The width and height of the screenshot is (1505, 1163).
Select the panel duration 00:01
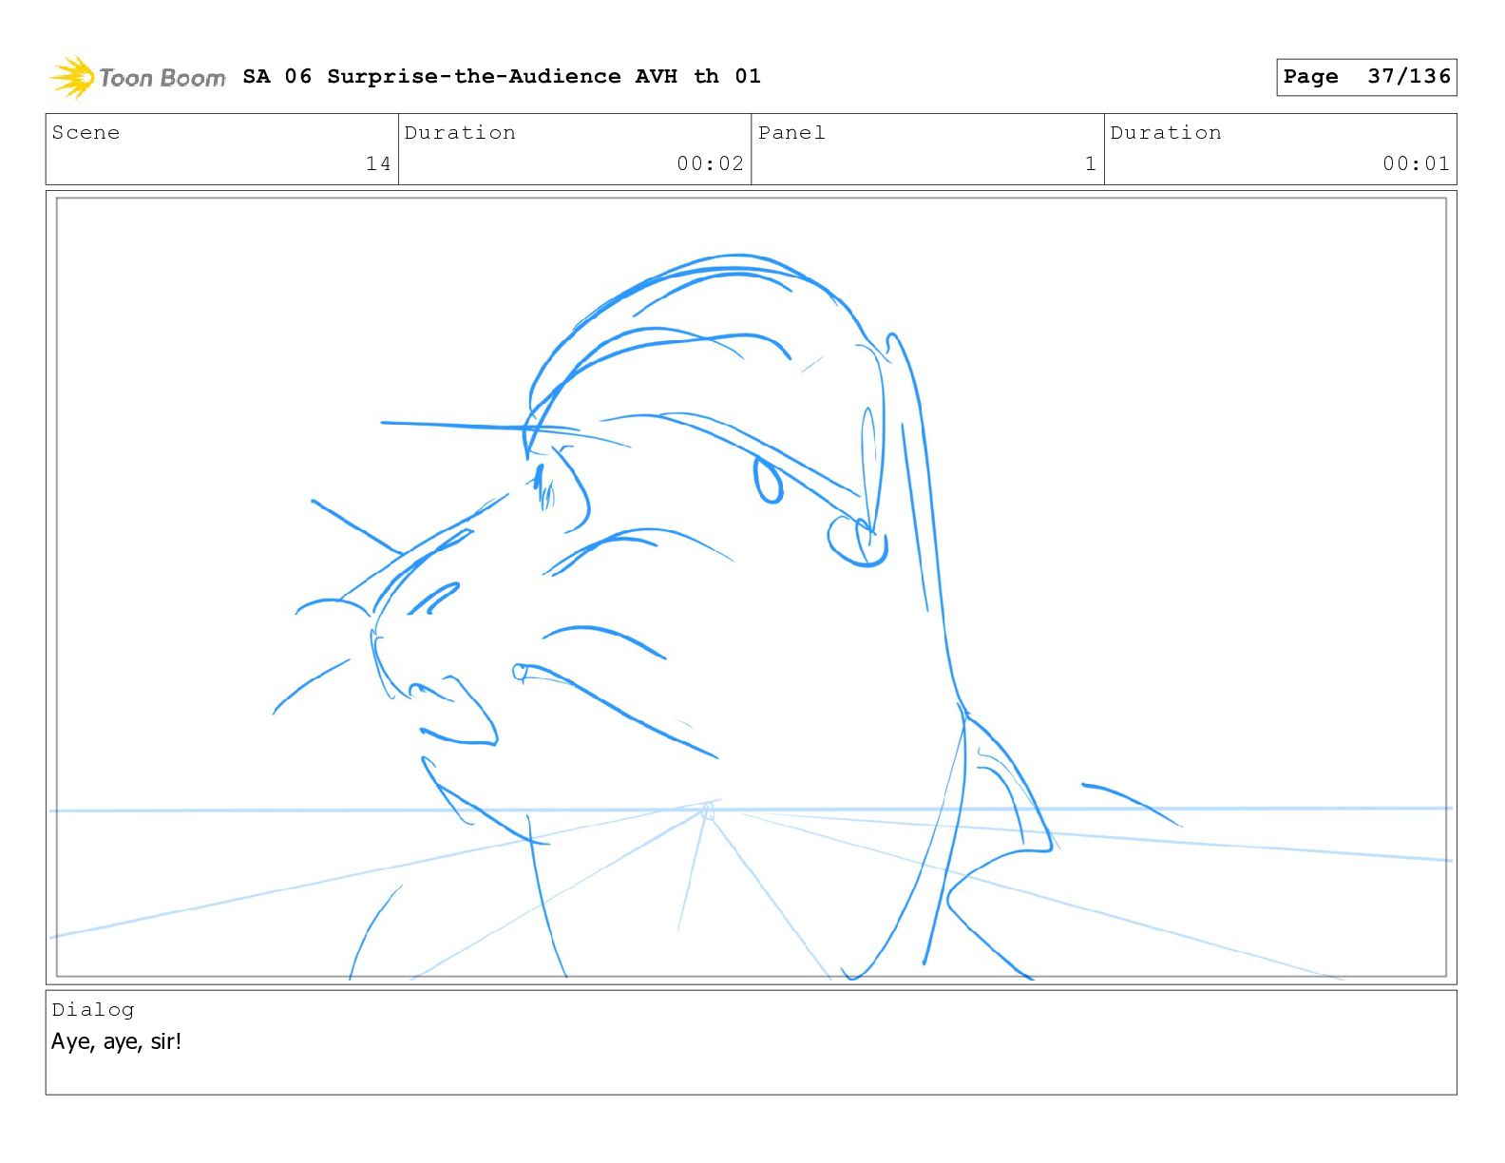1416,163
